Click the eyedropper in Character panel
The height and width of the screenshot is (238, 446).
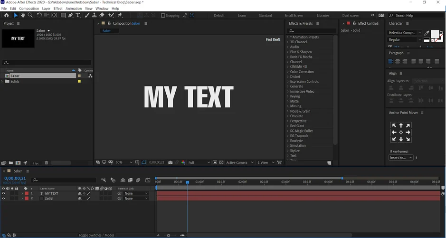(427, 33)
